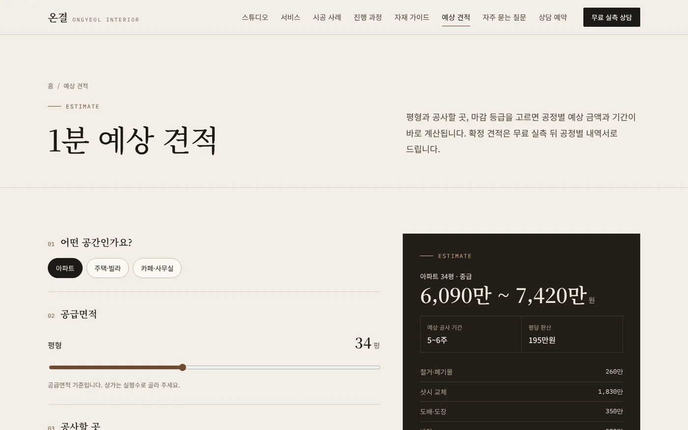Choose the 주택·빌라 space type
The image size is (688, 430).
[x=108, y=268]
